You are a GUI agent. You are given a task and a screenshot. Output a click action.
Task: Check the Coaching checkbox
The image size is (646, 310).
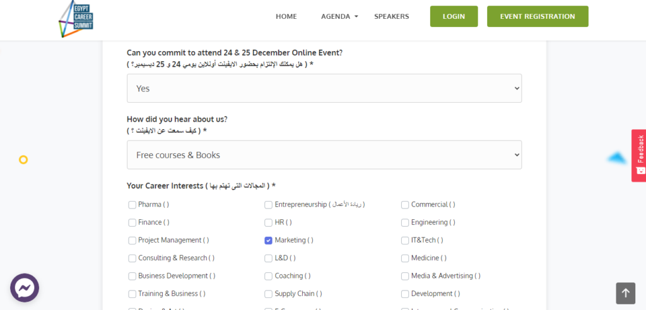[269, 276]
